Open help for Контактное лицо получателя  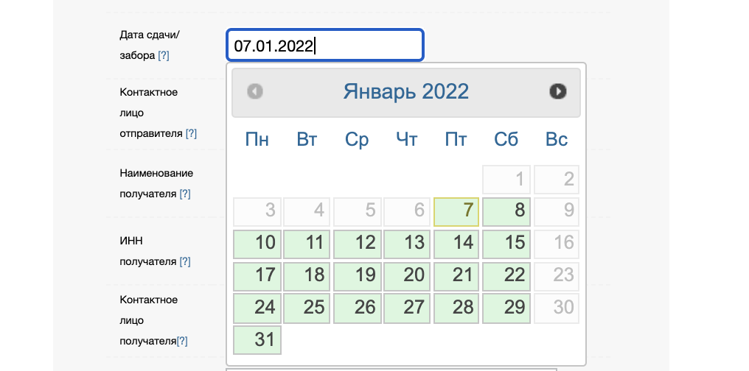[182, 341]
